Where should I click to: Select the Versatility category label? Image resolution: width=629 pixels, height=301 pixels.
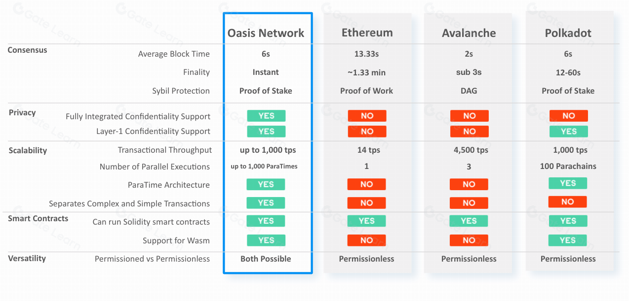(x=27, y=259)
